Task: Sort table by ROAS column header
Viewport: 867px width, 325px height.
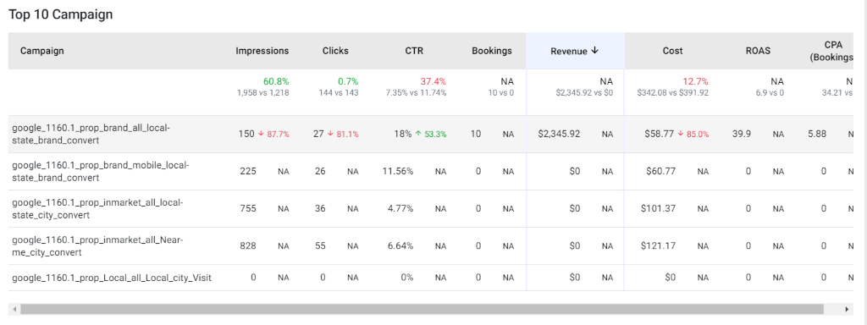Action: coord(758,51)
